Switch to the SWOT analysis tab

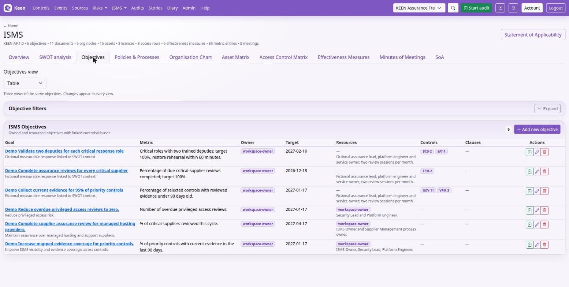click(55, 57)
